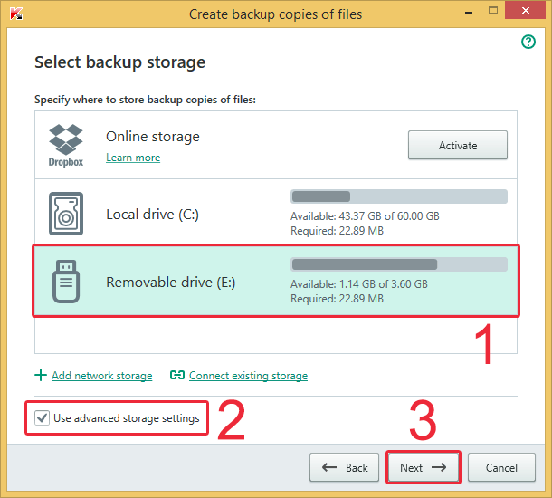Open the Learn more link

click(133, 158)
